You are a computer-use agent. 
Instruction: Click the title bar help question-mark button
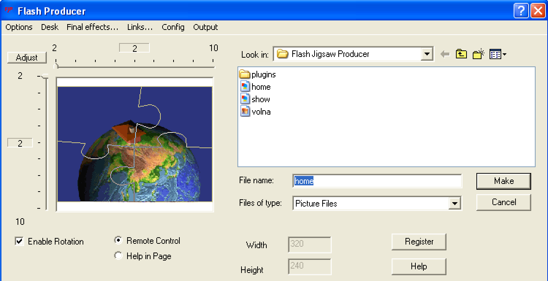click(x=521, y=11)
